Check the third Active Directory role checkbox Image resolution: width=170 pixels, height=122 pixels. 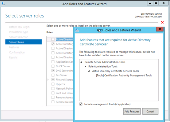click(x=53, y=48)
